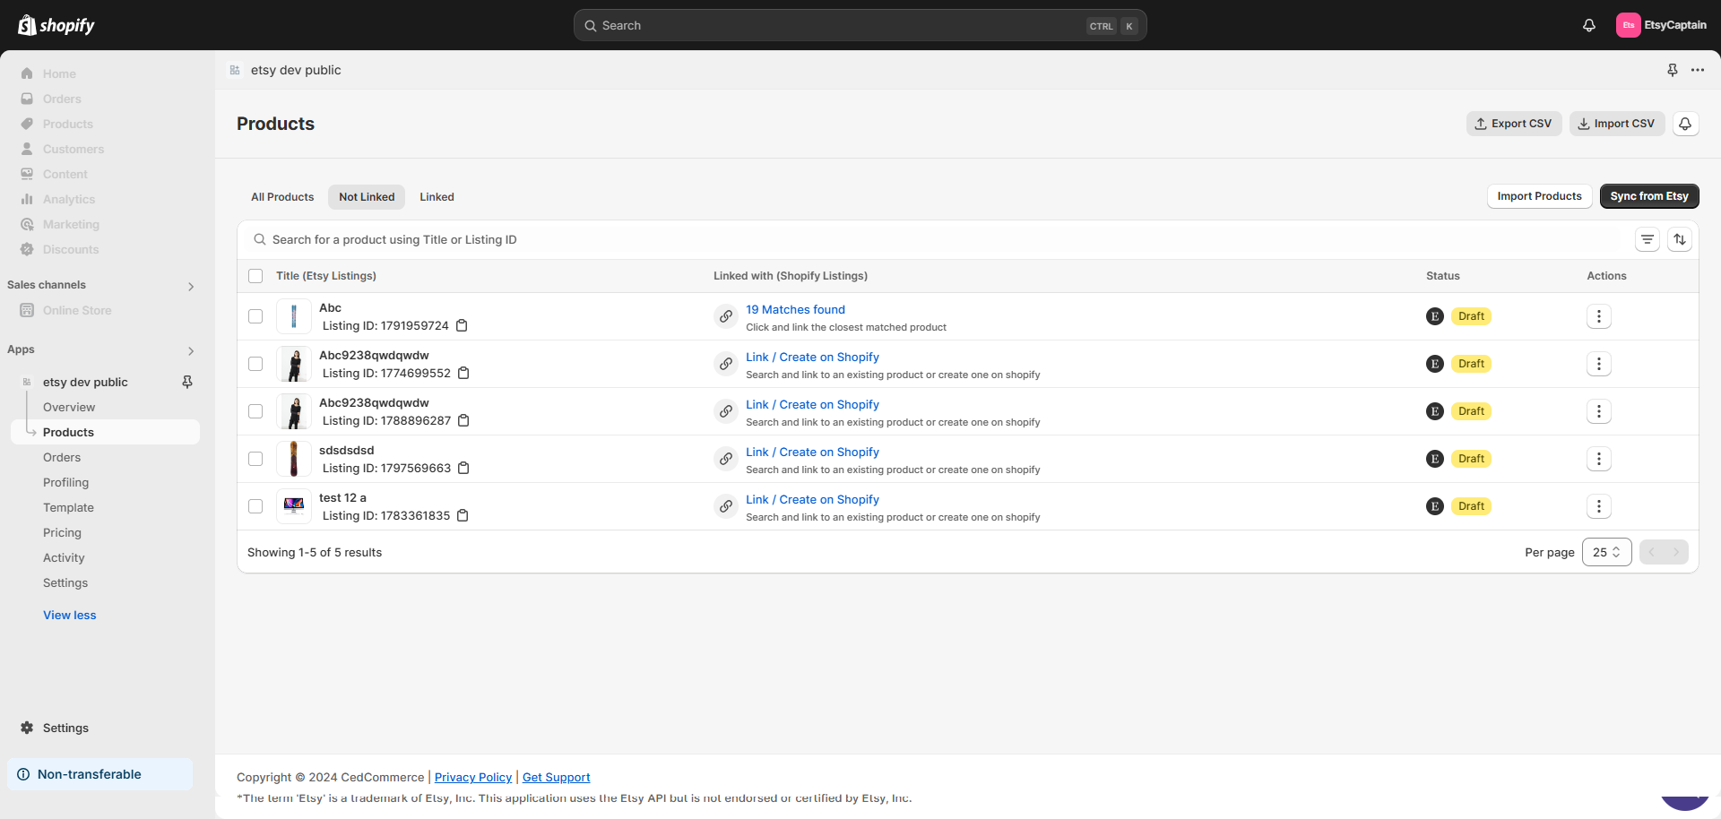The image size is (1721, 819).
Task: Unpin etsy dev public in sidebar
Action: (x=187, y=382)
